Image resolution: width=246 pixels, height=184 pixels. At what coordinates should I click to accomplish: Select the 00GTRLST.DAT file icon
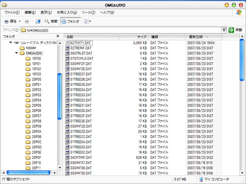tap(67, 53)
